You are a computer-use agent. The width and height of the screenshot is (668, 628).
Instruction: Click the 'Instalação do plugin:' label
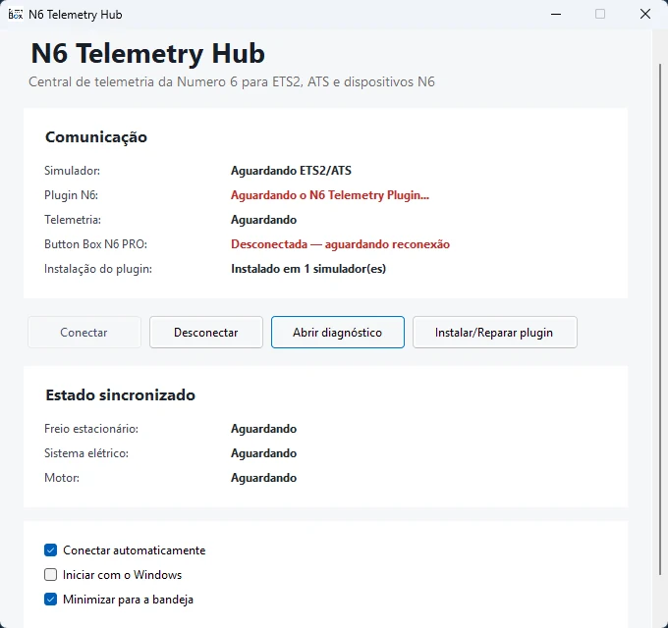(x=98, y=269)
